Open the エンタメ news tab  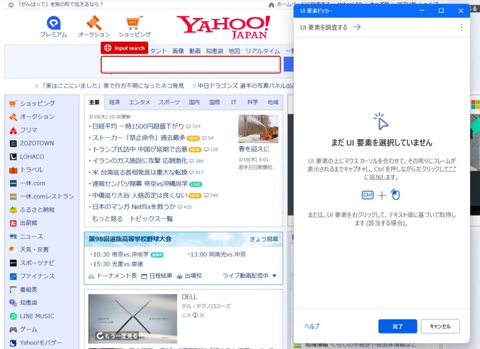pyautogui.click(x=140, y=102)
